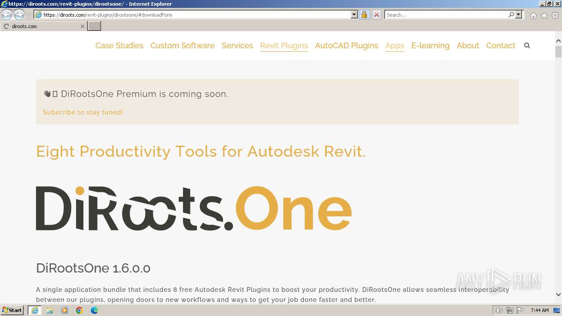Go to About page

click(x=468, y=45)
